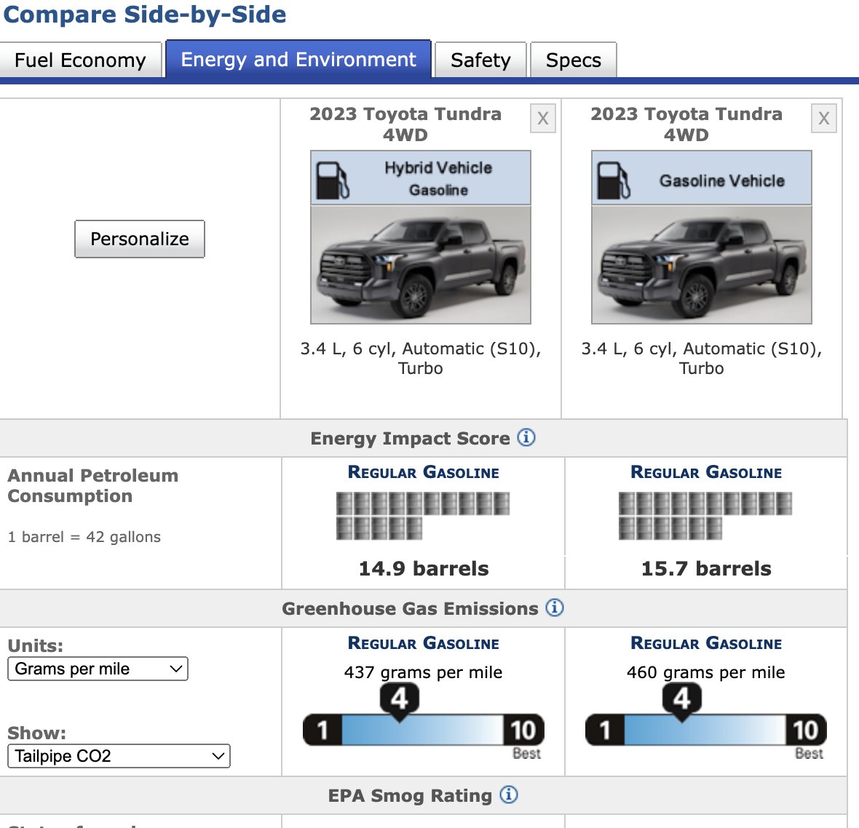Click the hybrid Tundra truck photo
This screenshot has width=859, height=828.
pos(421,265)
